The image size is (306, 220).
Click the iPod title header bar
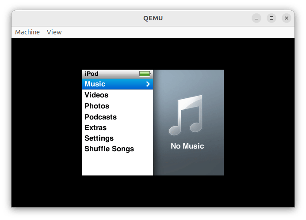click(x=118, y=74)
